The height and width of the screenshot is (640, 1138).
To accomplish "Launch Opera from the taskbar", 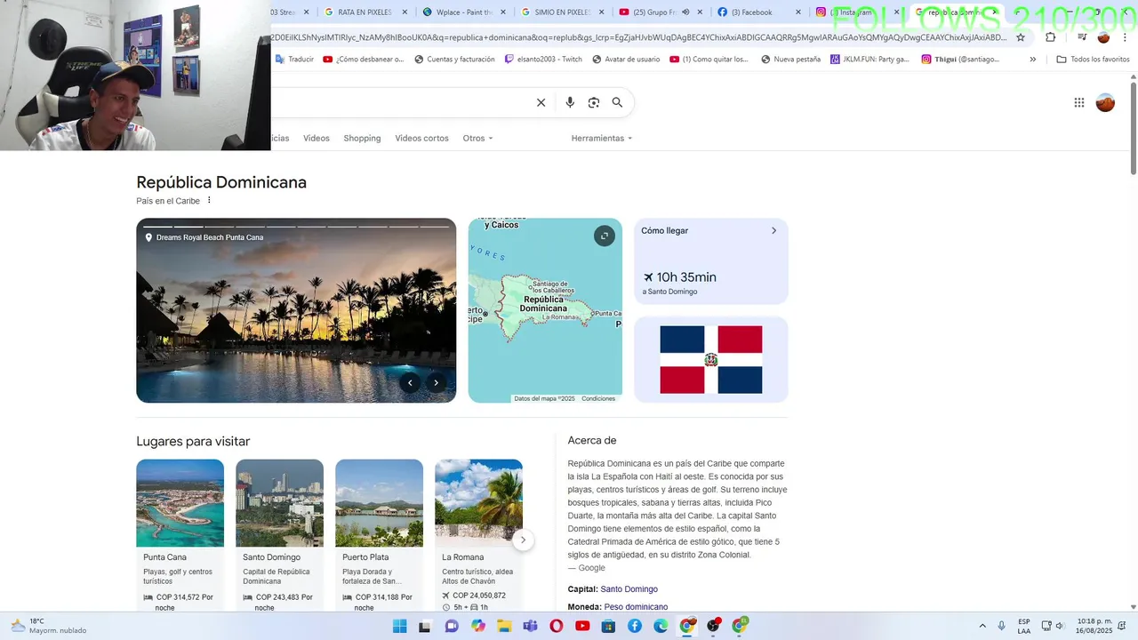I will coord(557,626).
